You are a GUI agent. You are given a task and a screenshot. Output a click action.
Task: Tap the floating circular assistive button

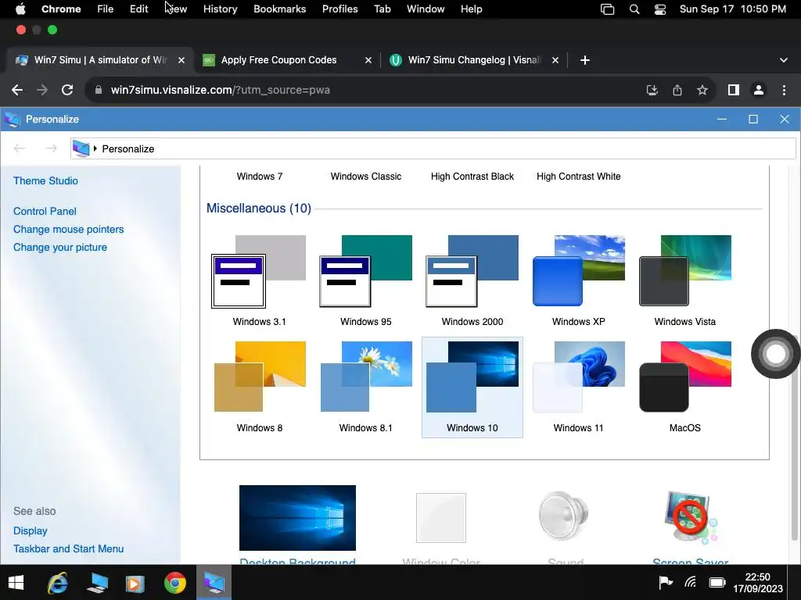pyautogui.click(x=775, y=354)
